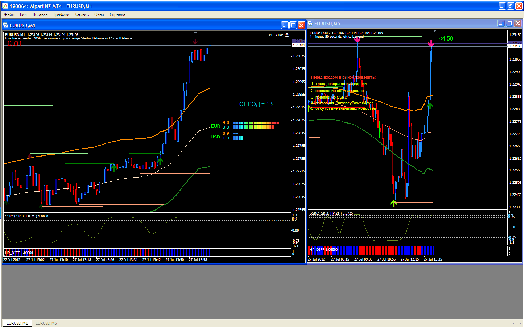
Task: Click the USD currency power label
Action: click(x=215, y=137)
